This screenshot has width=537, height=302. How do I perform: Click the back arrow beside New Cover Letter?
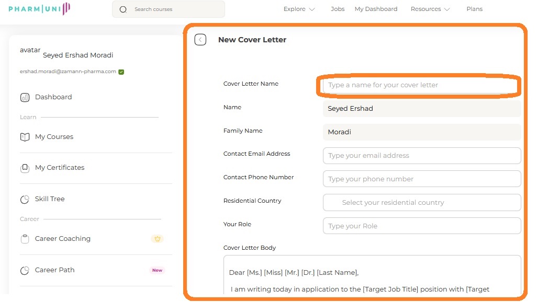(x=200, y=40)
